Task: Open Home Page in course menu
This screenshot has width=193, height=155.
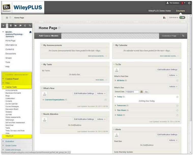Action: click(10, 41)
